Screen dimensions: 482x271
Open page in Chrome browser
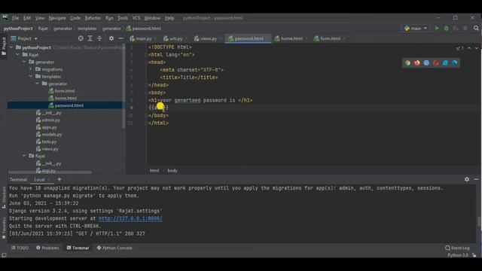(x=407, y=63)
